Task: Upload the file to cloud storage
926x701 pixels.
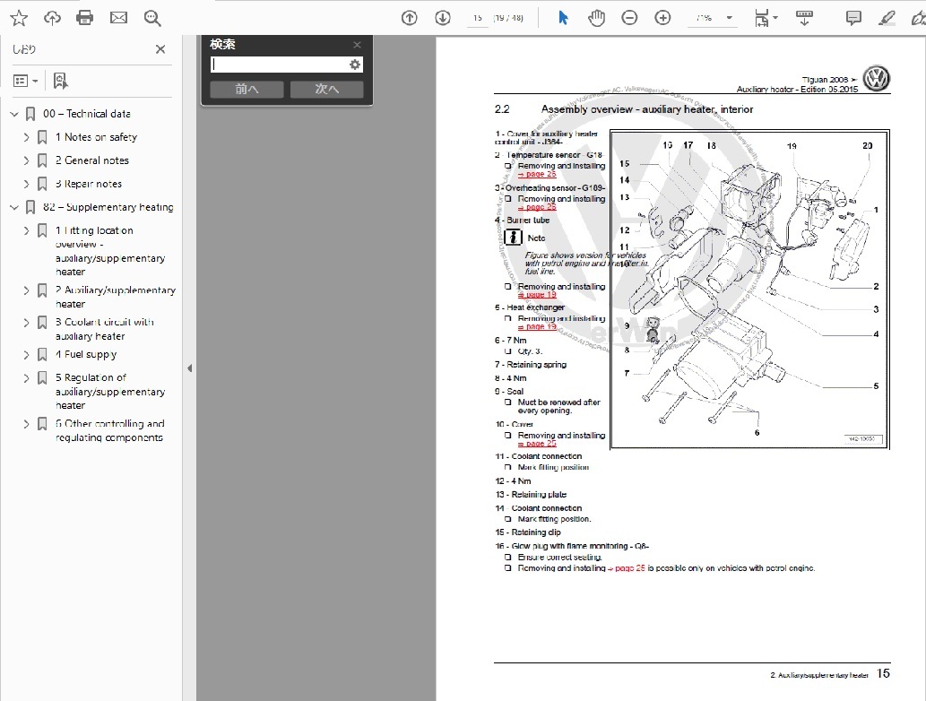Action: coord(52,18)
